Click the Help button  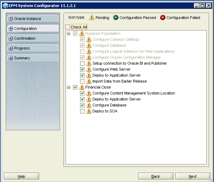click(22, 176)
